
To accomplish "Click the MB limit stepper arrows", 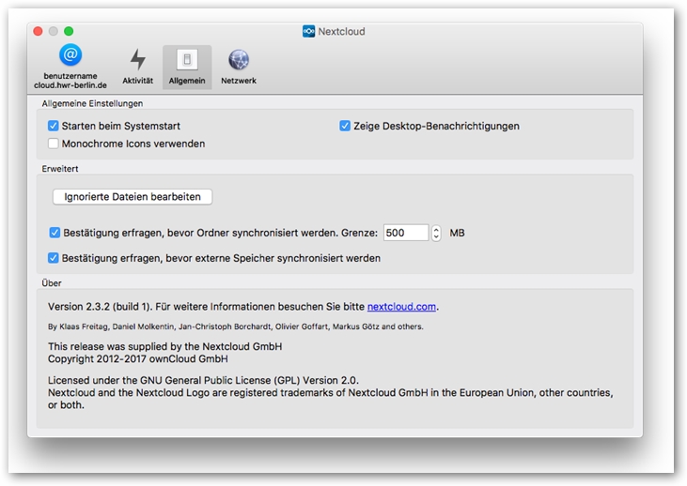I will click(x=435, y=233).
